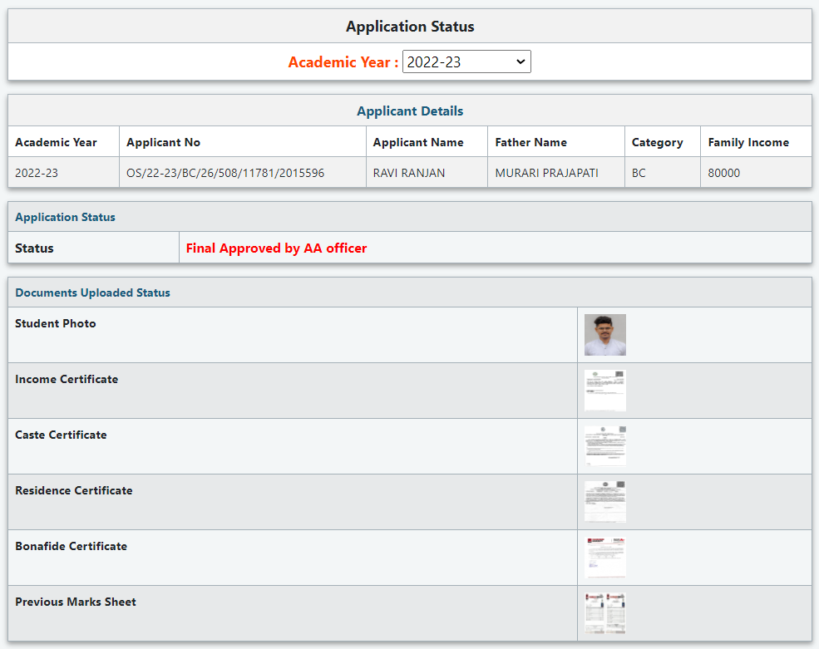819x649 pixels.
Task: Click the Family Income column header
Action: [748, 142]
